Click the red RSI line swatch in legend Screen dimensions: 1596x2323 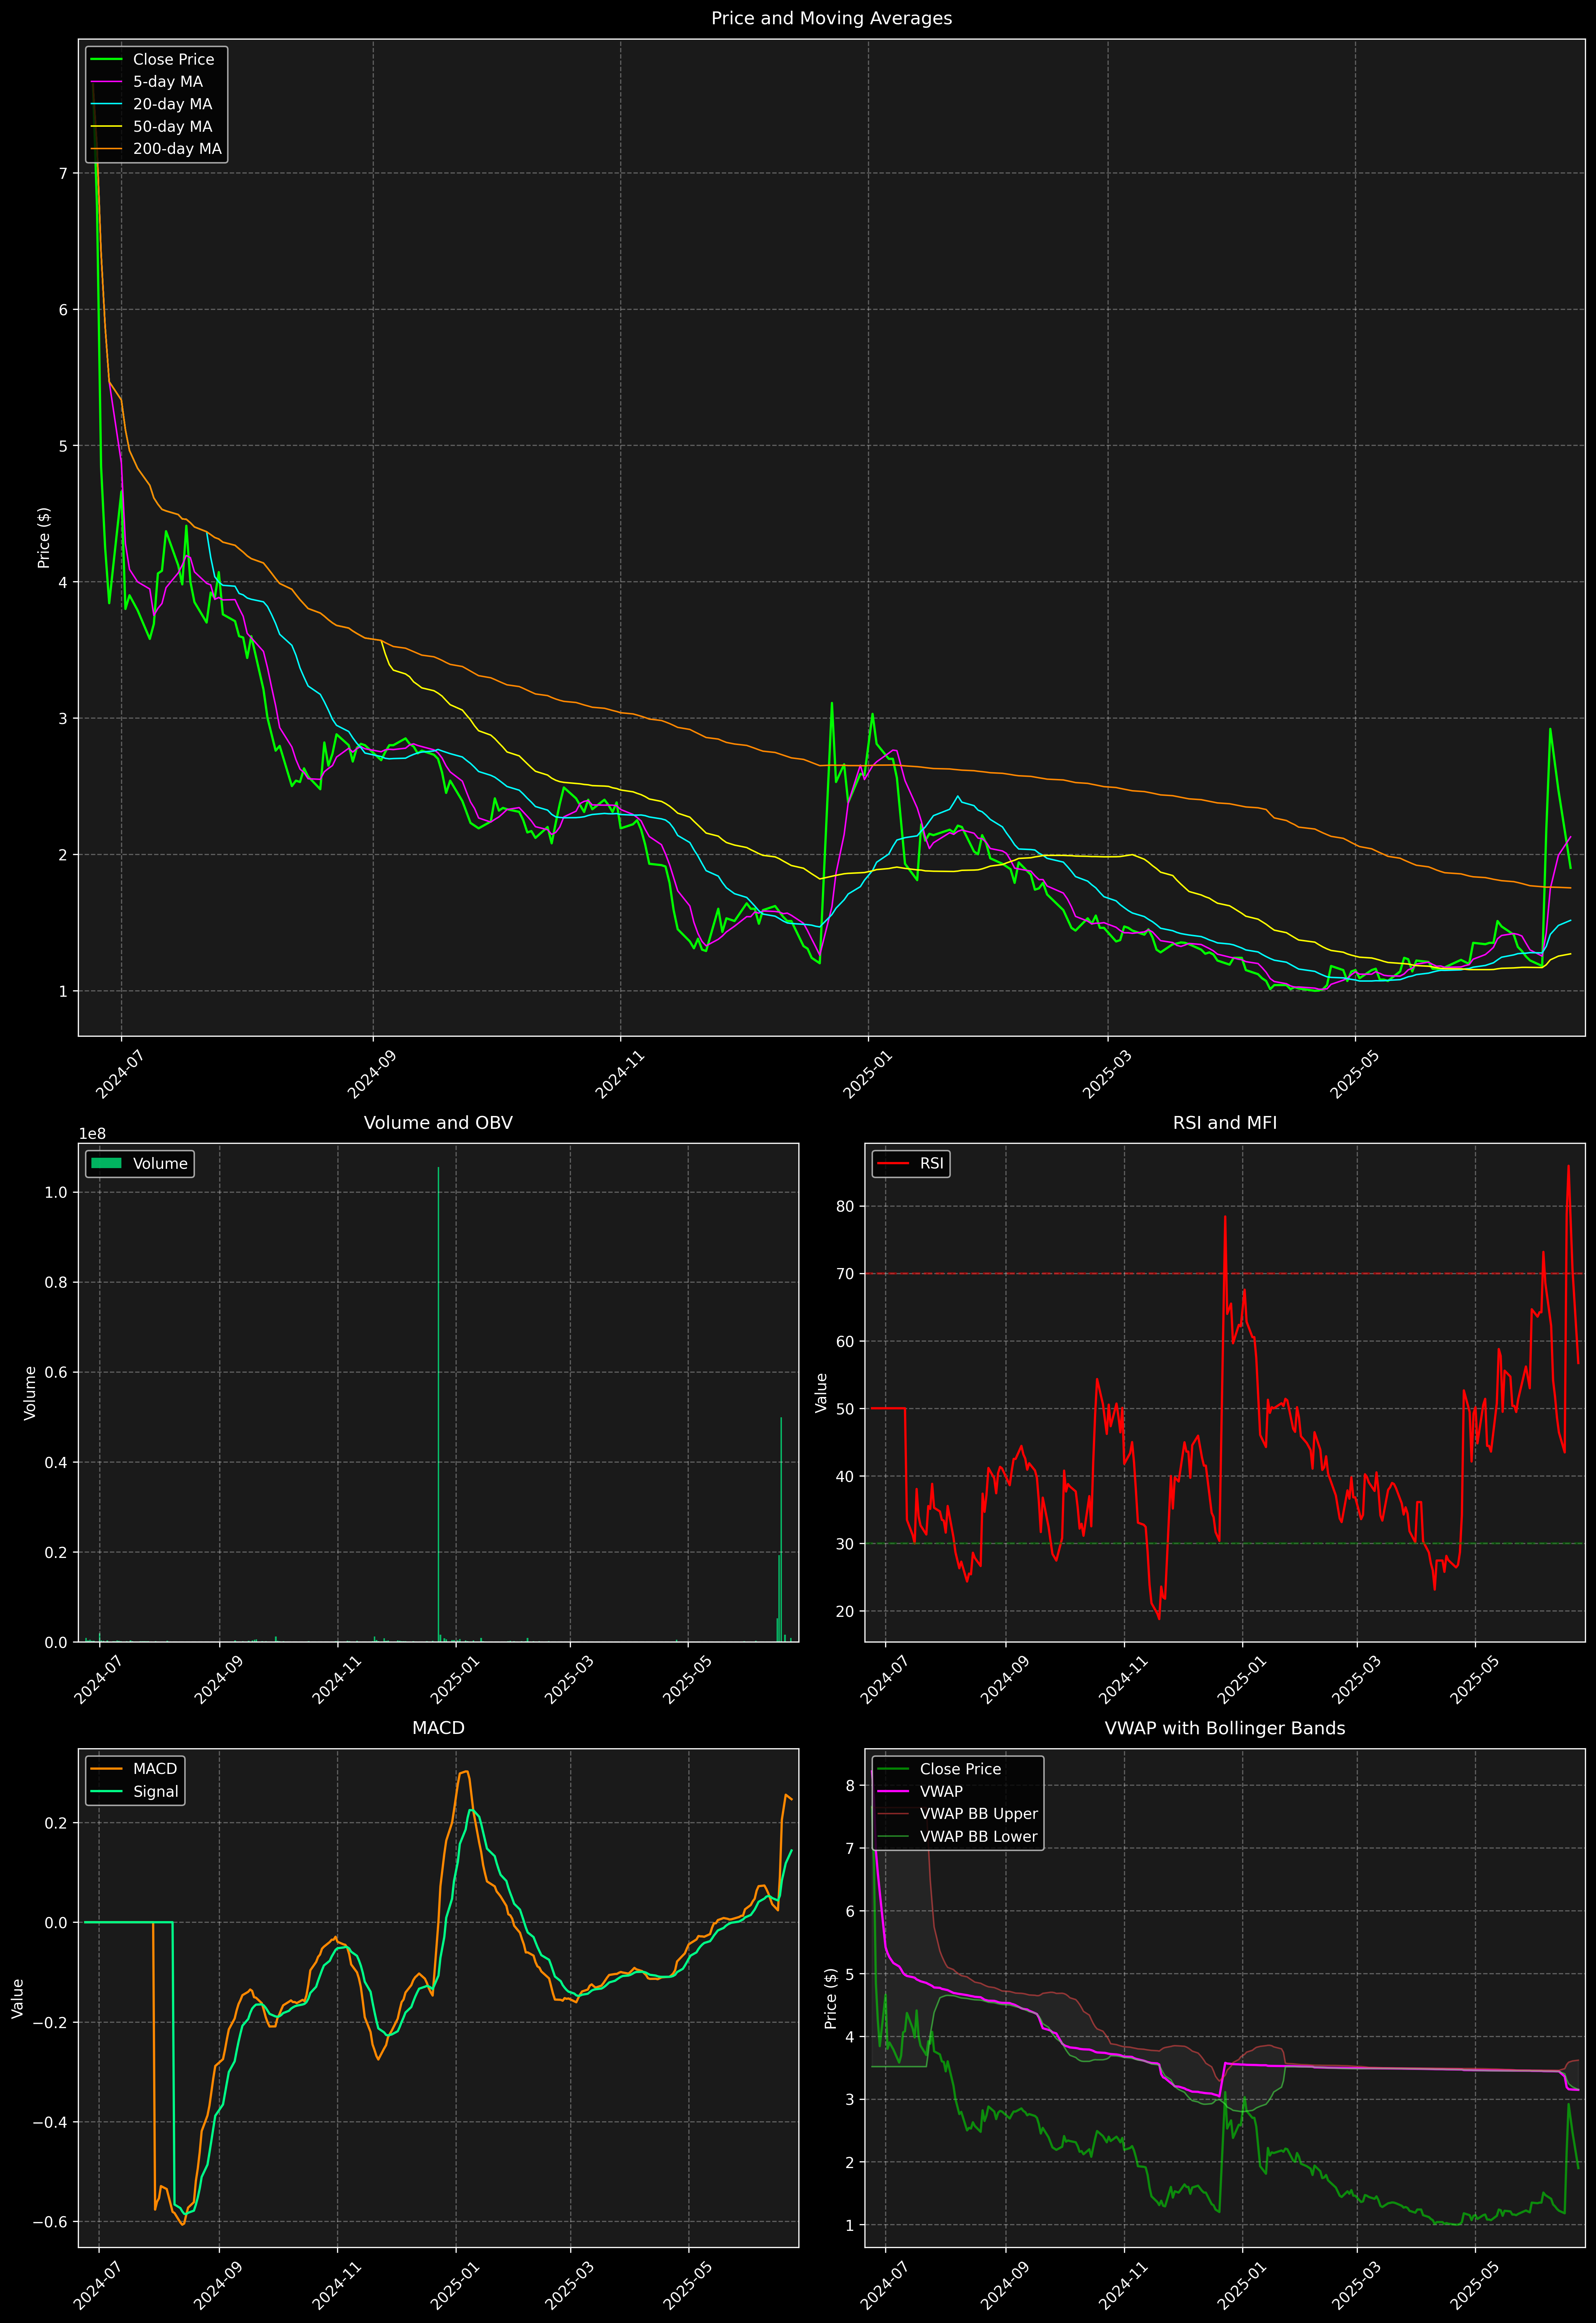(x=893, y=1163)
